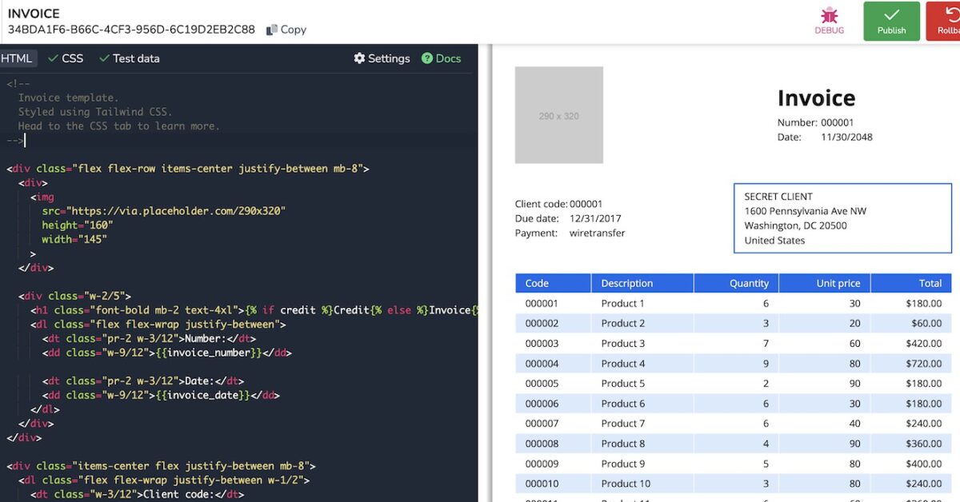This screenshot has height=502, width=960.
Task: Open the Test data tab
Action: pyautogui.click(x=134, y=58)
